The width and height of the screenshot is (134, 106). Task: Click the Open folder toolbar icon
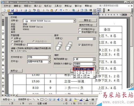tap(8, 10)
